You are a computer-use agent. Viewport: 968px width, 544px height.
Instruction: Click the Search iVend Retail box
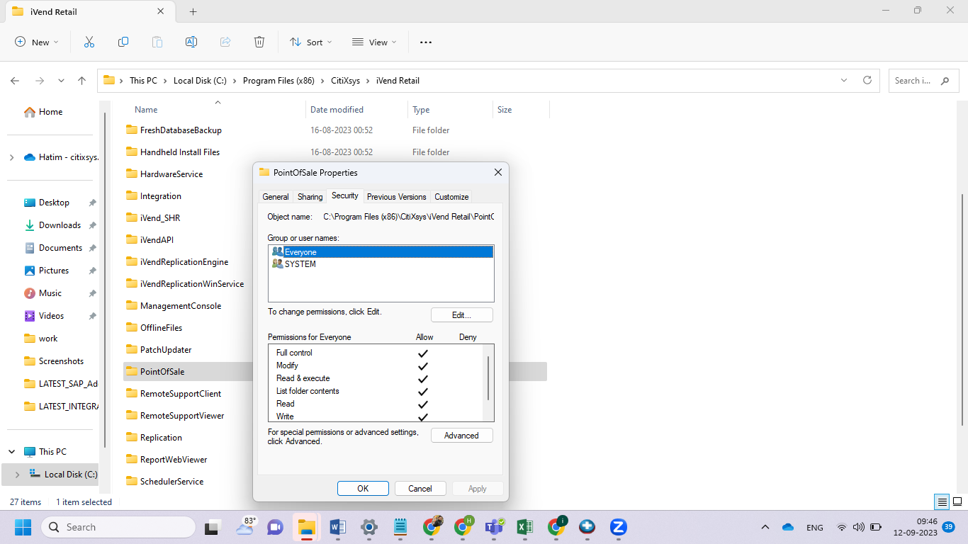click(x=924, y=81)
